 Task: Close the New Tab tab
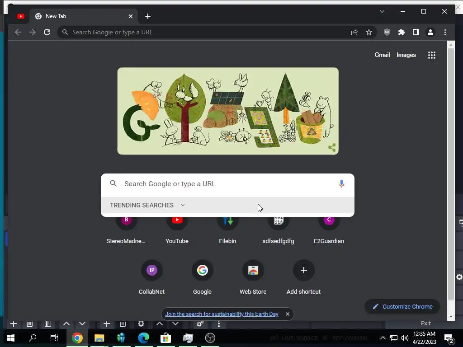[131, 16]
